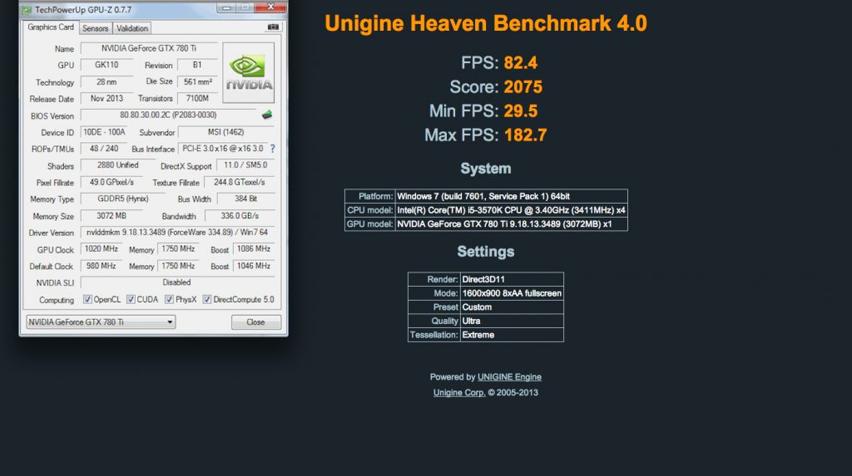
Task: Open the GPU selection dropdown
Action: (x=100, y=322)
